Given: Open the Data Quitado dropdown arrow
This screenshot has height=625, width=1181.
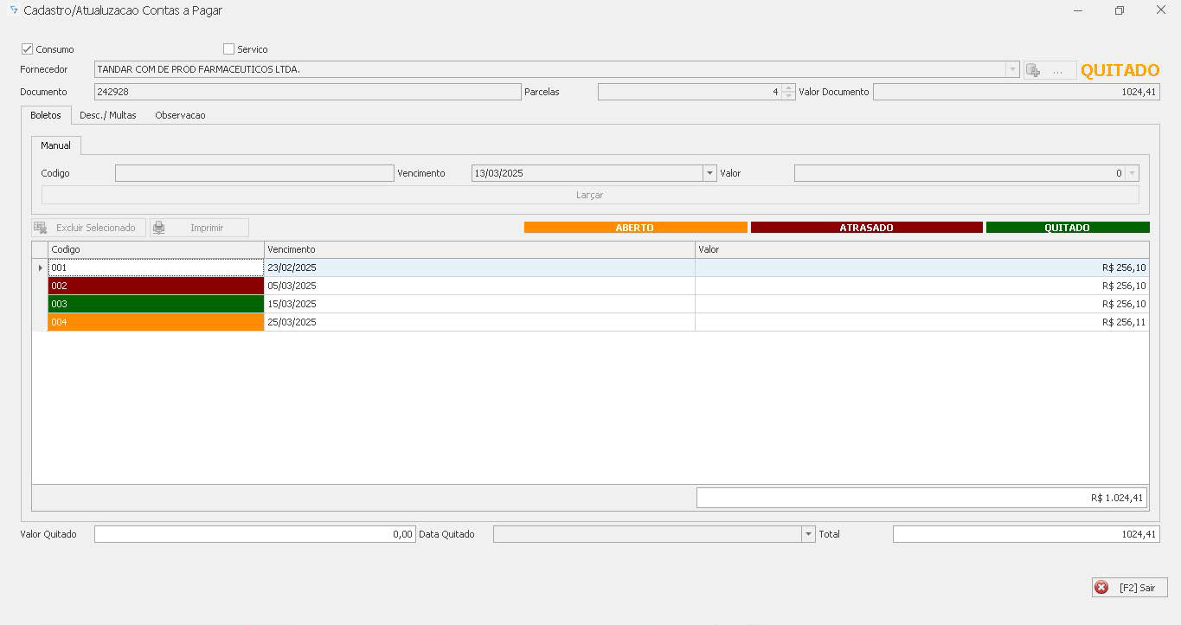Looking at the screenshot, I should point(808,535).
